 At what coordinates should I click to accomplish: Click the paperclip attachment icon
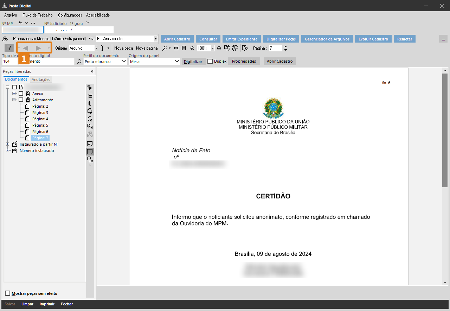90,103
